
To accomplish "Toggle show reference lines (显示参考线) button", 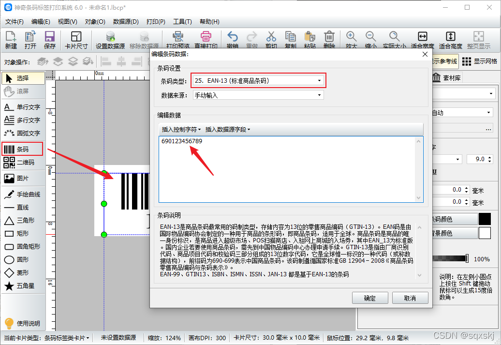I will coord(445,61).
